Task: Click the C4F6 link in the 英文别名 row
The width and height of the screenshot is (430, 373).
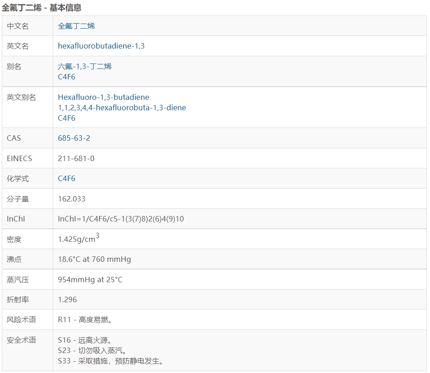Action: pos(66,118)
